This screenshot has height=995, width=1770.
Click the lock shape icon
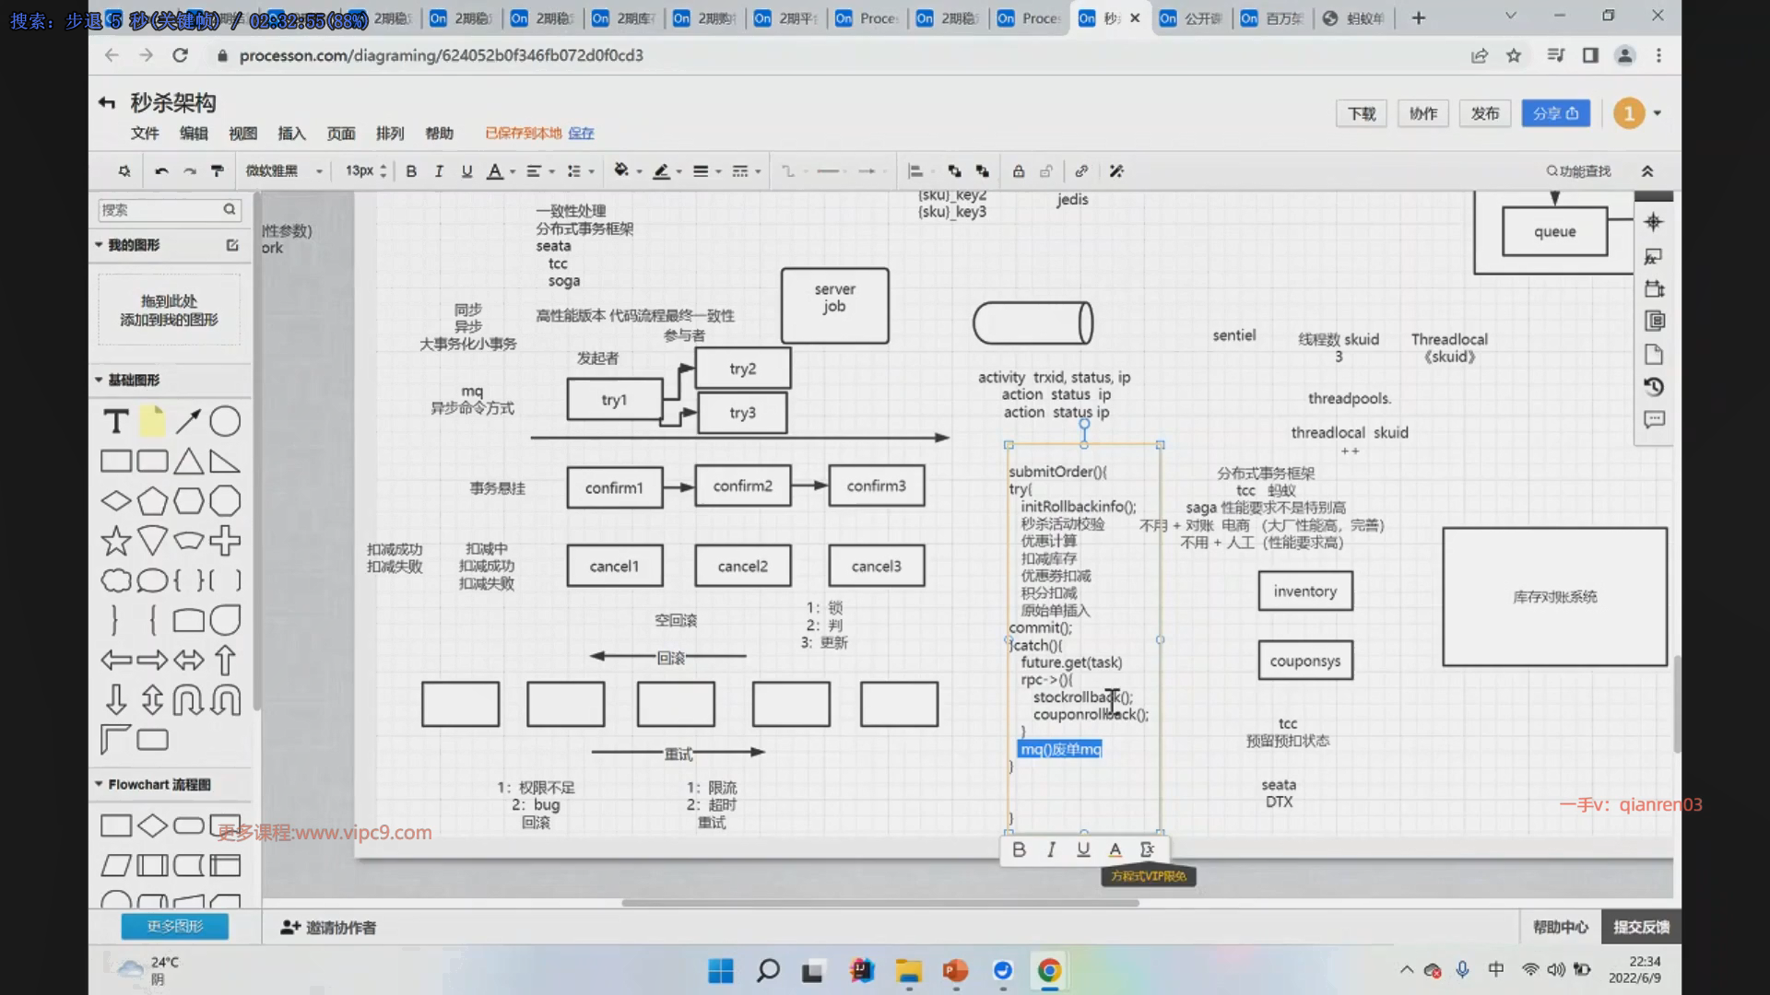click(1019, 171)
